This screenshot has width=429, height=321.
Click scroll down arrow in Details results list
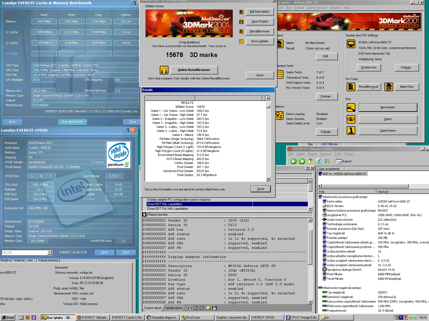268,179
